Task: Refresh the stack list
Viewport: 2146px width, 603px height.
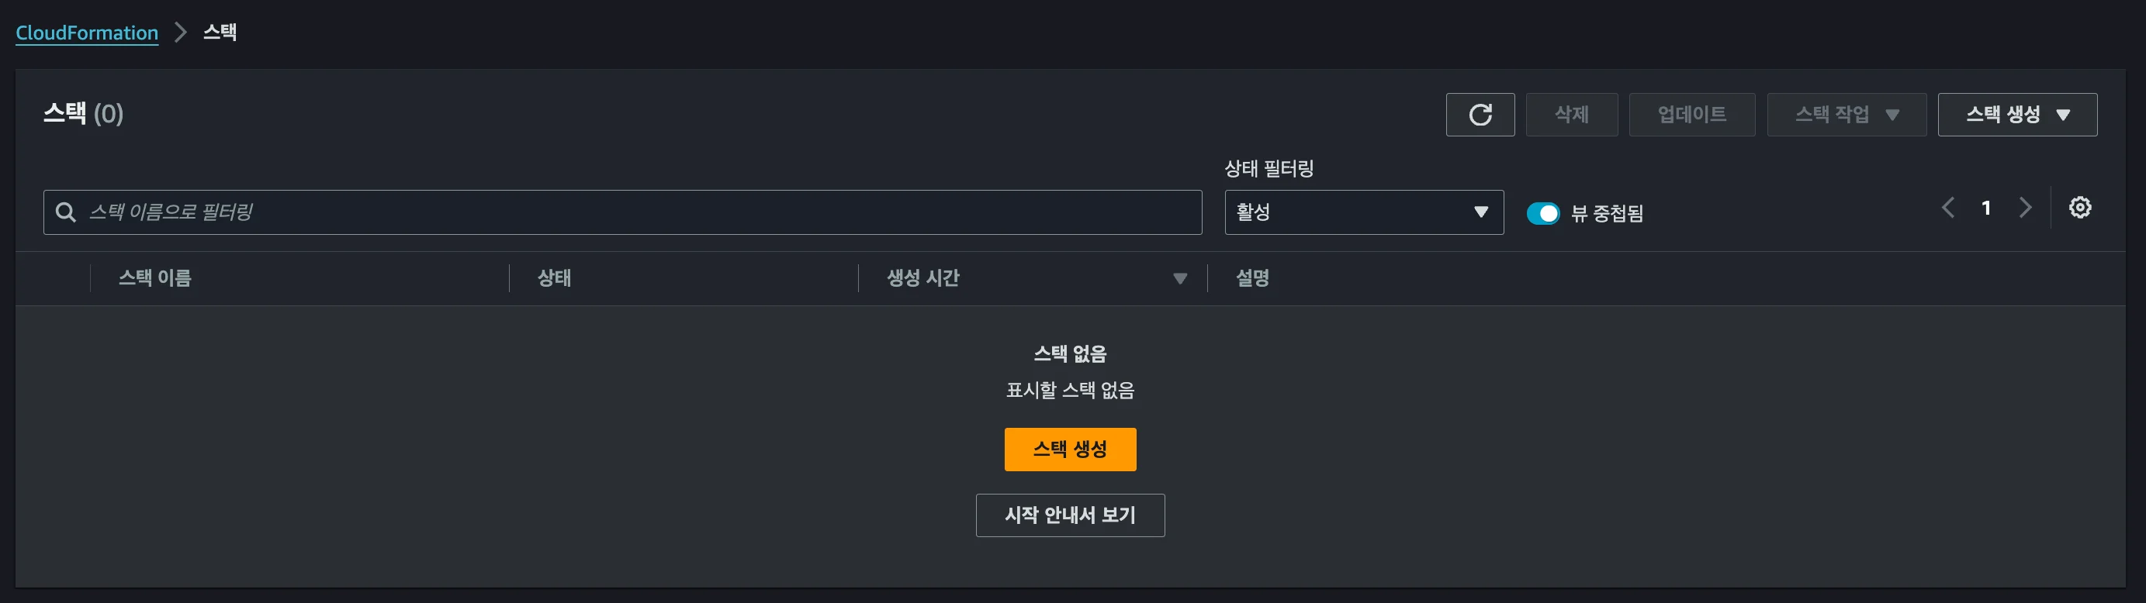Action: (x=1480, y=115)
